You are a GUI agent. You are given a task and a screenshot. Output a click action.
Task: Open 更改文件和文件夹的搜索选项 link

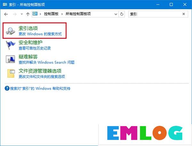42,77
